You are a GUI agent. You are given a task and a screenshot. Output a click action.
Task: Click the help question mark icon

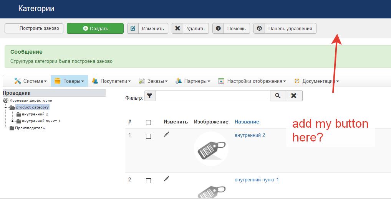click(218, 28)
